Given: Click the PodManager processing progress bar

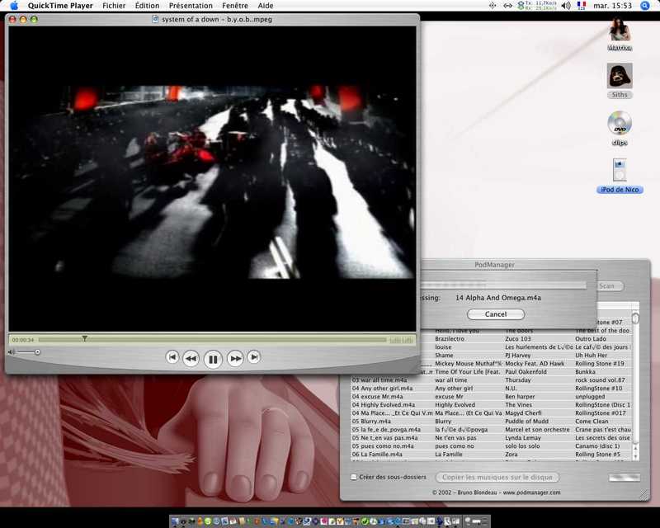Looking at the screenshot, I should coord(503,285).
